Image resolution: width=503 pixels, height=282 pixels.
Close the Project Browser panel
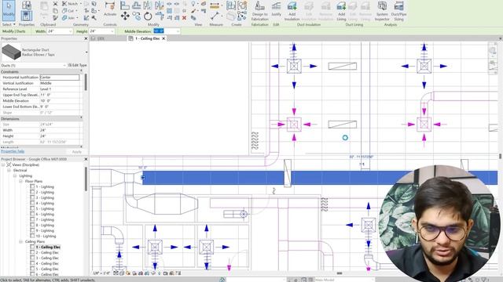pos(86,159)
